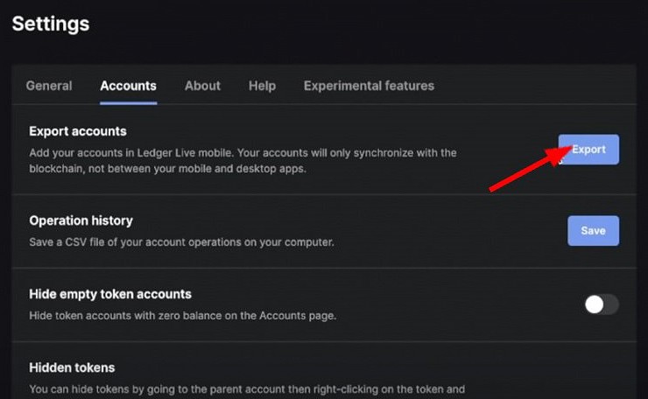
Task: Open the Experimental features tab
Action: coord(369,86)
